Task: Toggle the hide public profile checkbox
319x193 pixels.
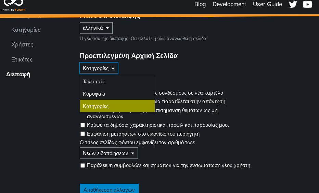Action: pos(82,125)
